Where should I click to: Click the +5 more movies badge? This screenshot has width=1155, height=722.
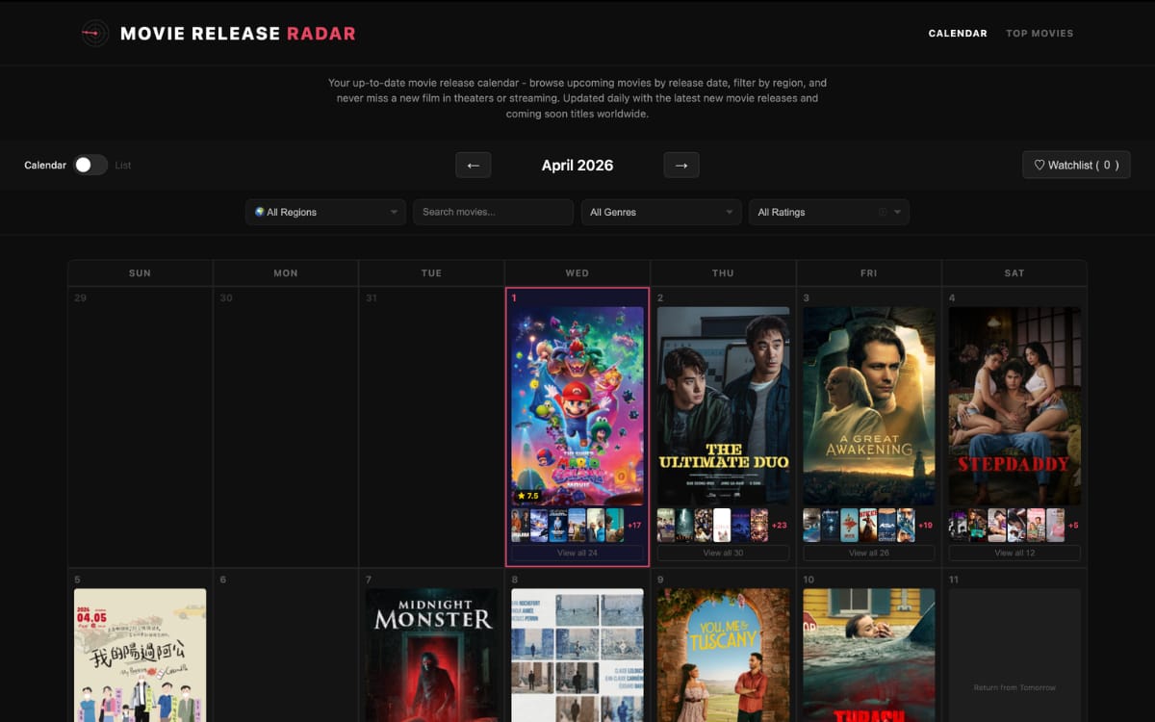(1074, 526)
